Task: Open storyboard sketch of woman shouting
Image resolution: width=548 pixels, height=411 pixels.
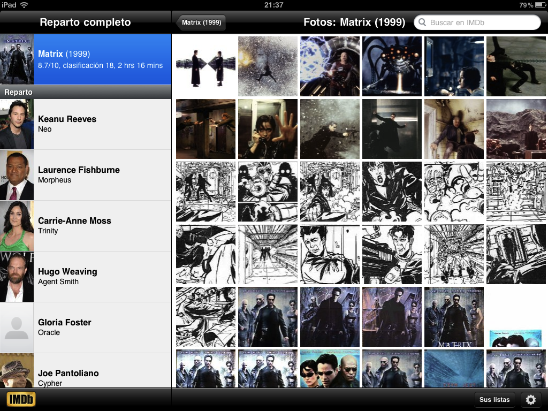Action: click(392, 192)
